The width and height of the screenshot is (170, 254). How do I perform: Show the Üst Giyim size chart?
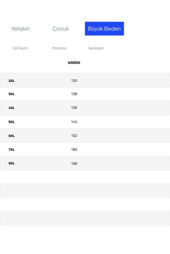click(x=20, y=48)
